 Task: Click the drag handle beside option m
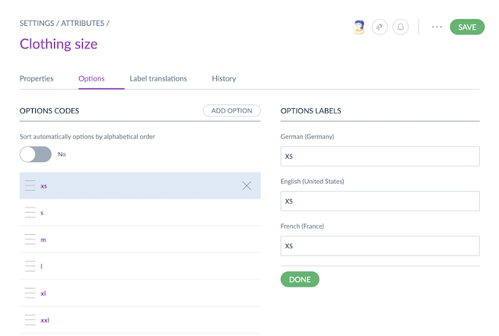pyautogui.click(x=30, y=239)
